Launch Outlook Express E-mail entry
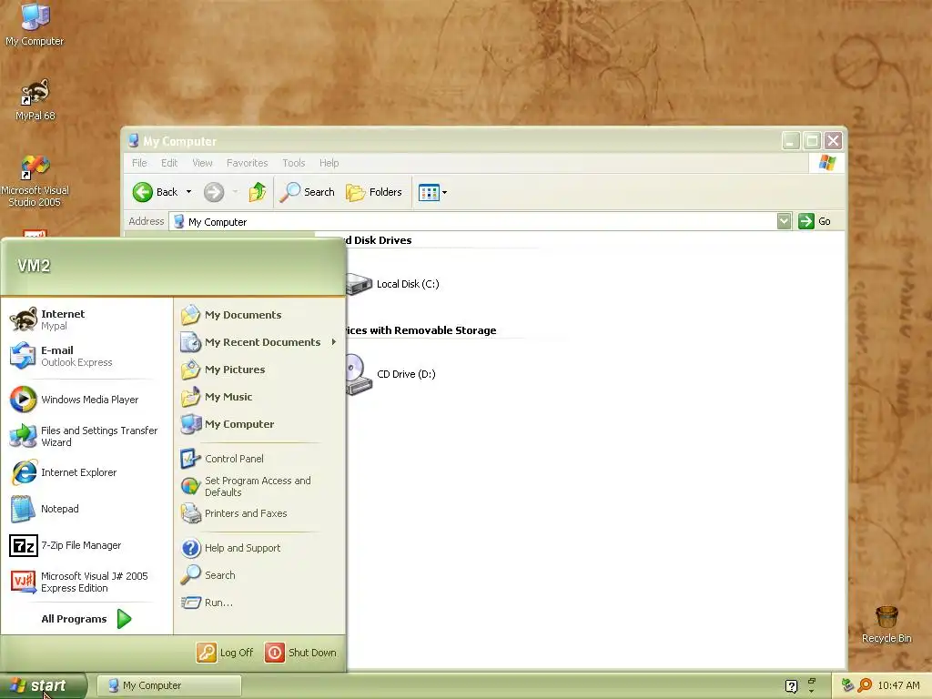This screenshot has height=699, width=932. click(x=86, y=356)
